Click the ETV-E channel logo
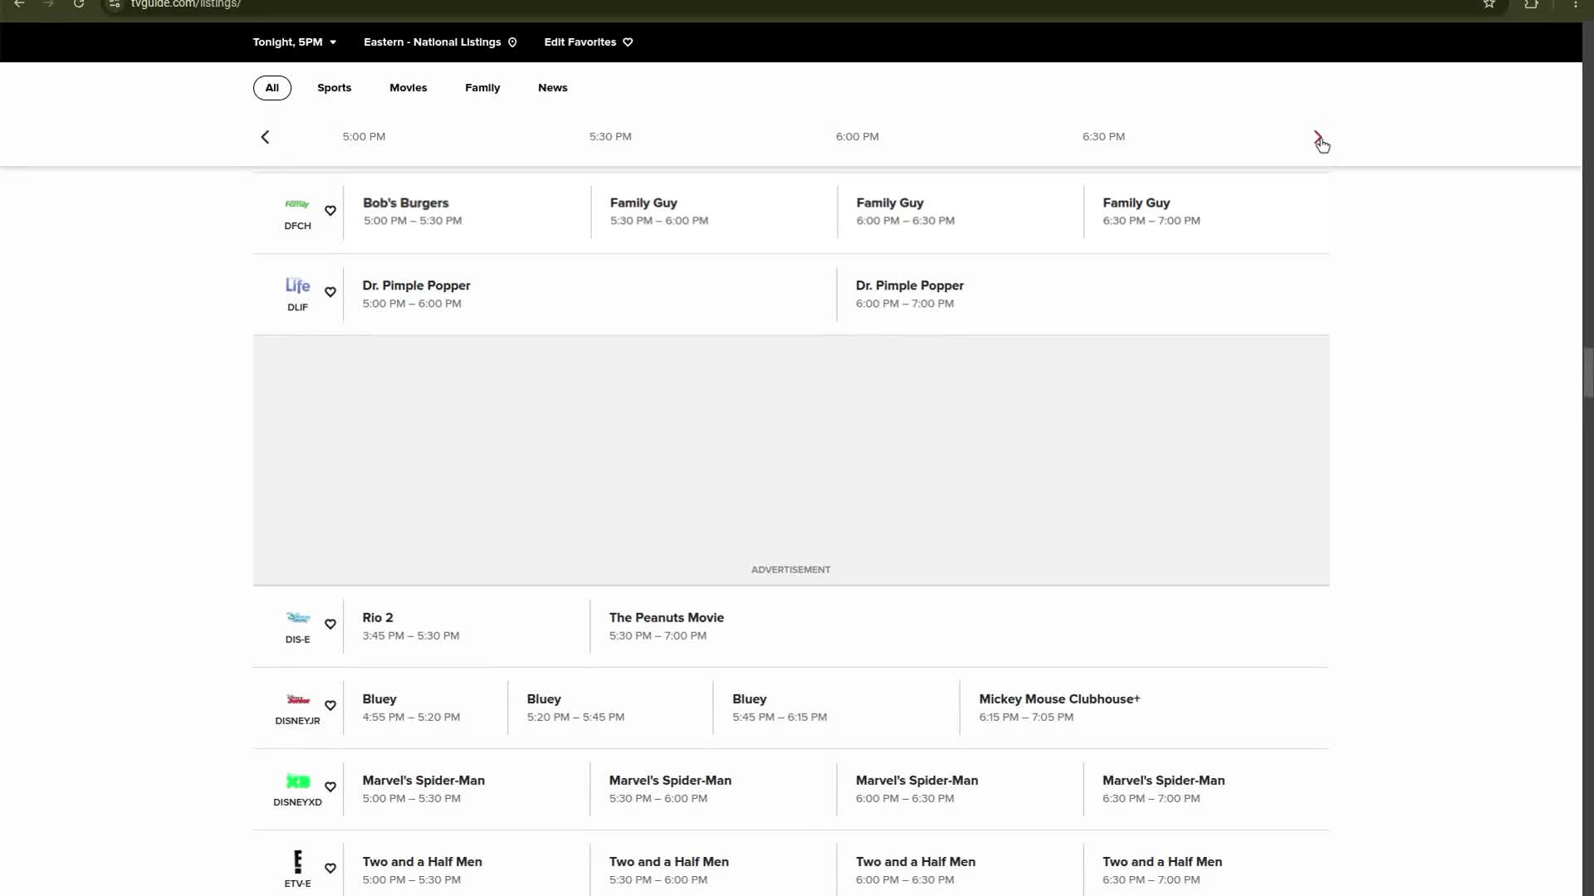Viewport: 1594px width, 896px height. [297, 861]
